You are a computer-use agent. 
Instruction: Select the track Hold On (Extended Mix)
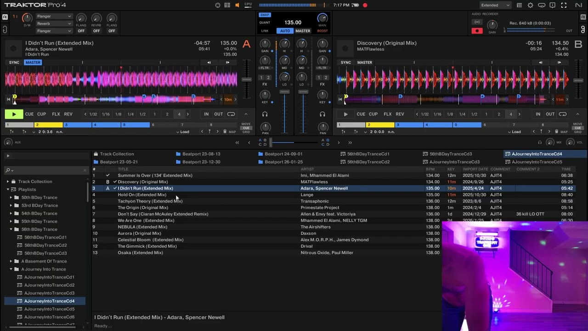tap(142, 195)
